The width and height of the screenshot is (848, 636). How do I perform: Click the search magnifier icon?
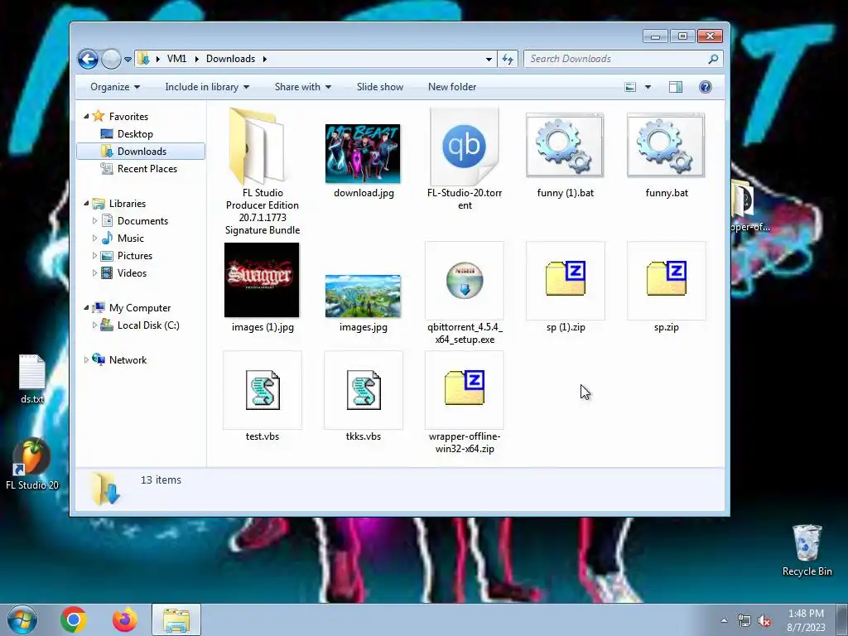713,59
